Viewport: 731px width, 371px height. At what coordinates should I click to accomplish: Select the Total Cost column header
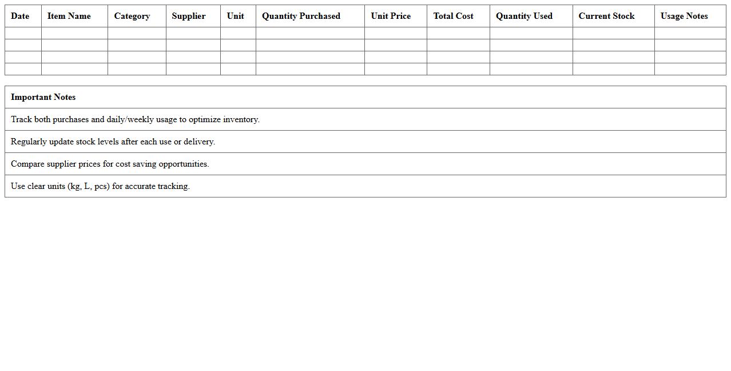pyautogui.click(x=454, y=16)
